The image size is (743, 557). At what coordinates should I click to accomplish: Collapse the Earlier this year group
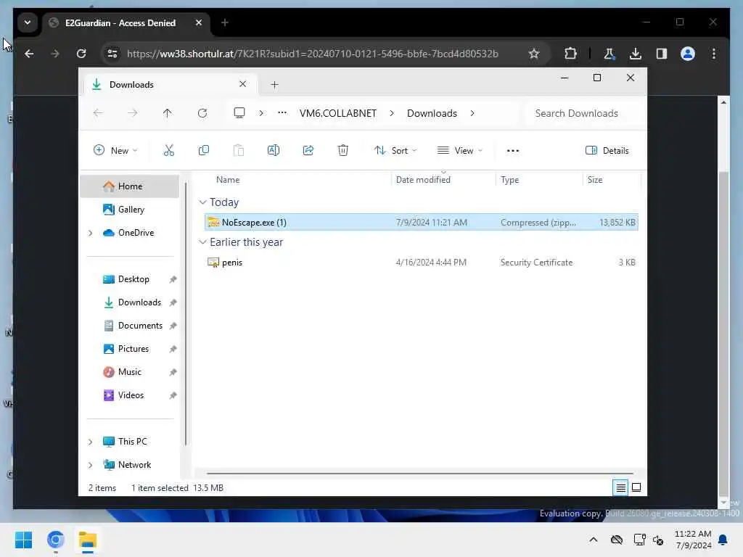(202, 242)
